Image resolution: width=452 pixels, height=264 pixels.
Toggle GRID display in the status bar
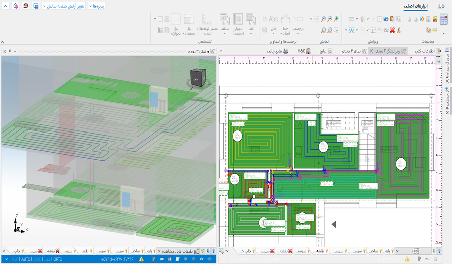38,259
